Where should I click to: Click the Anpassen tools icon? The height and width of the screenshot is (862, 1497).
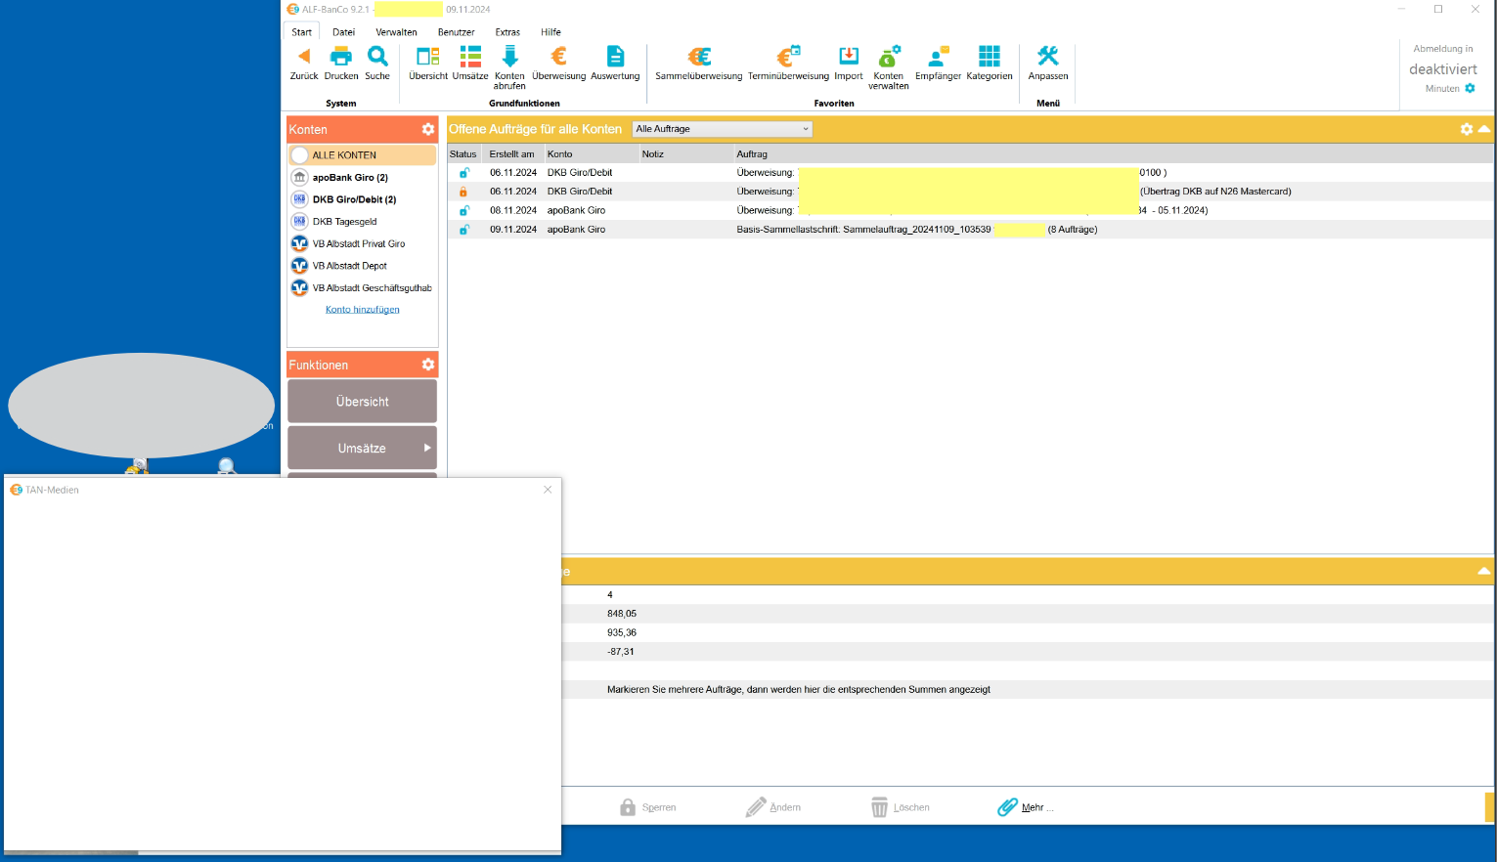(x=1048, y=56)
